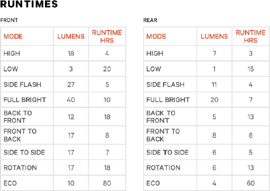Click the front ECO runtime value 80
This screenshot has width=270, height=191.
(x=107, y=184)
